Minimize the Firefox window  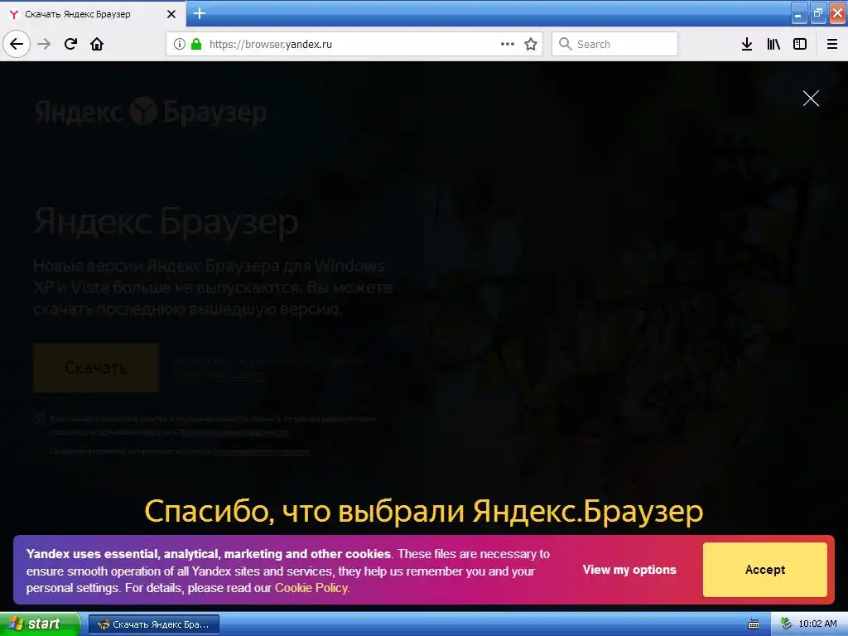[x=798, y=13]
